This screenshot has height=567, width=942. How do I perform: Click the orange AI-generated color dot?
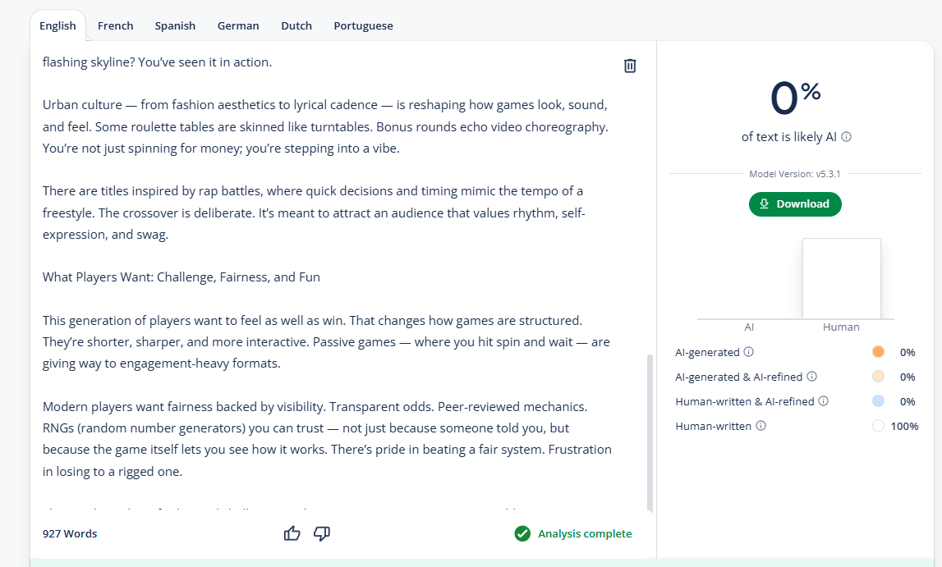point(878,352)
